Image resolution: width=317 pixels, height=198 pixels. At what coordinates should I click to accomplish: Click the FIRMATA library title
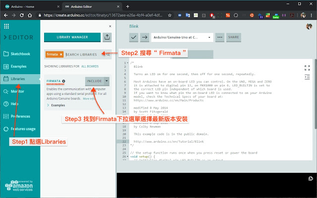pyautogui.click(x=53, y=81)
